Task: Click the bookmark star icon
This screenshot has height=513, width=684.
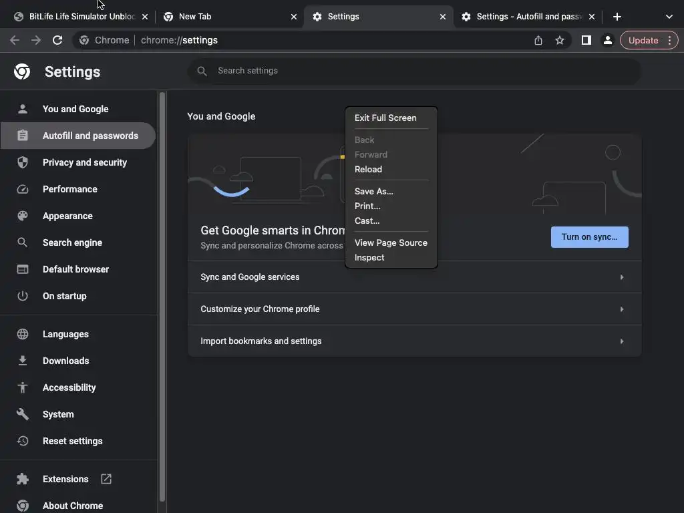Action: coord(560,40)
